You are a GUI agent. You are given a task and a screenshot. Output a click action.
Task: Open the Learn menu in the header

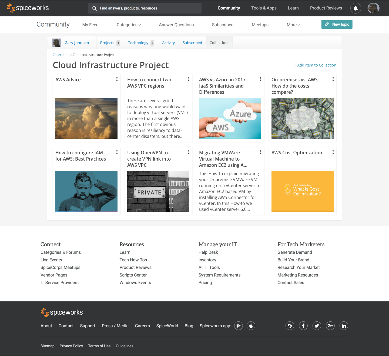293,8
